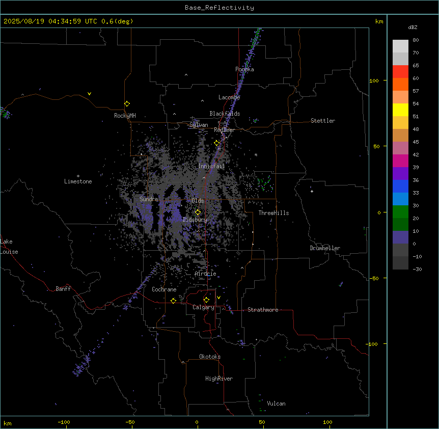Click the dBZ legend heading
This screenshot has height=429, width=439.
[x=413, y=28]
